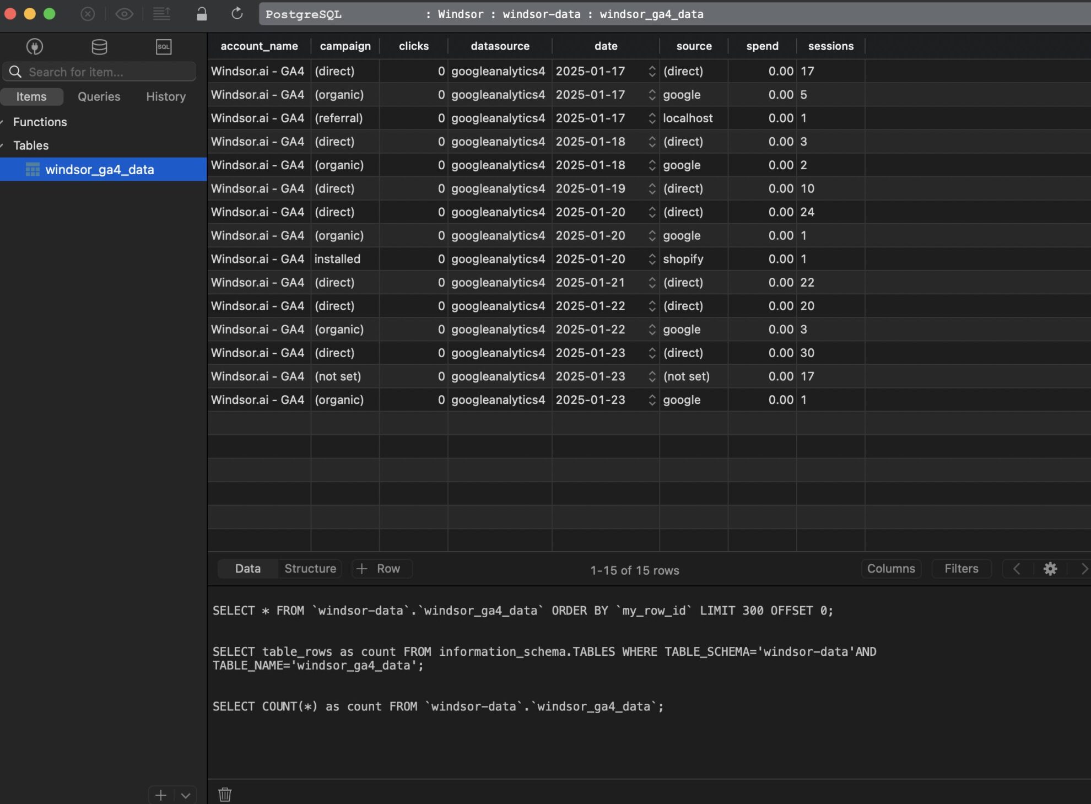The width and height of the screenshot is (1091, 804).
Task: Click the green maximize window button
Action: click(50, 14)
